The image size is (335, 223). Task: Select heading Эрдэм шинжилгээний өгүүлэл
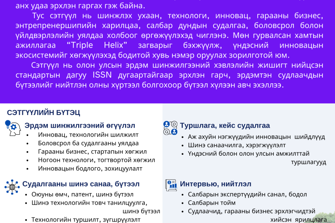[80, 125]
